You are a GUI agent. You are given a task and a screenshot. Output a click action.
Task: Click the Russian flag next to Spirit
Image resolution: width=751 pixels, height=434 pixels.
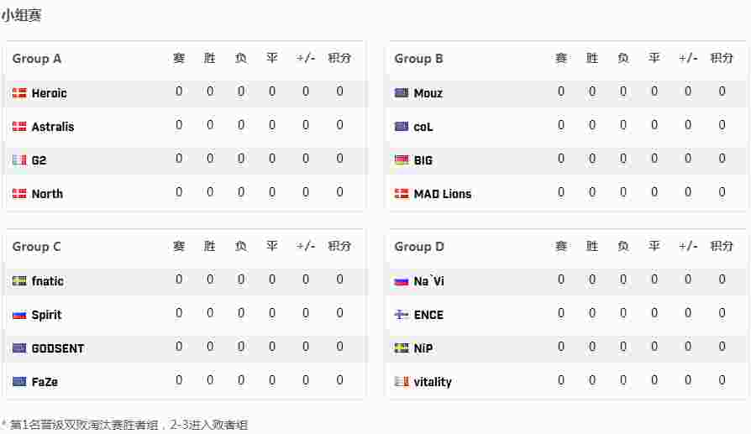[x=19, y=315]
